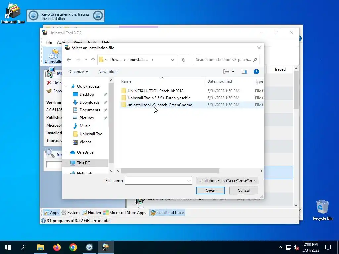Expand uninstall.t... breadcrumb arrow
Viewport: 339px width, 254px height.
(x=152, y=60)
